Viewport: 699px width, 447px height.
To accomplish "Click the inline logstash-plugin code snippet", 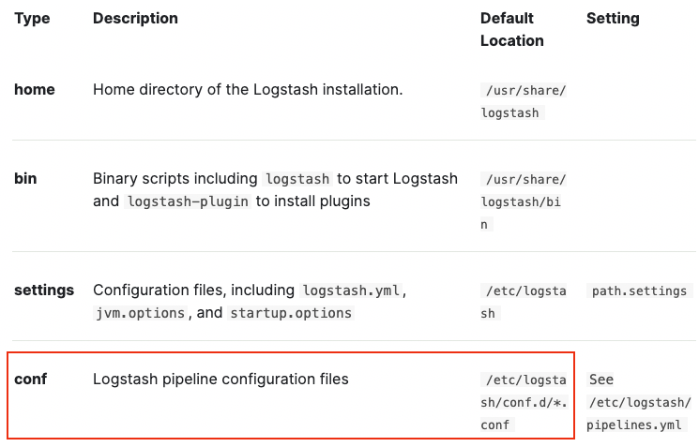I will (x=188, y=201).
